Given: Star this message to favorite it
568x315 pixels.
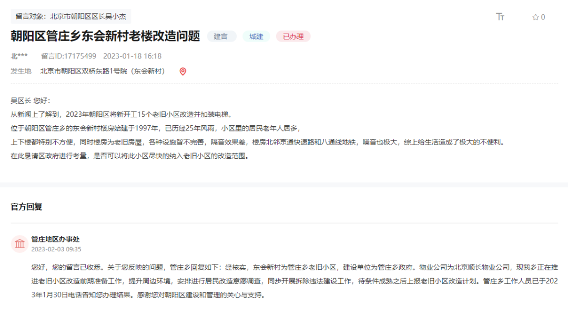Looking at the screenshot, I should point(535,17).
